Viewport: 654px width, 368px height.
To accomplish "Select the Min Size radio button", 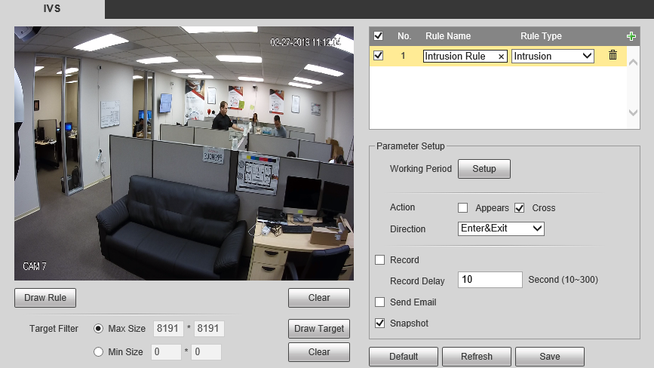I will click(x=98, y=351).
